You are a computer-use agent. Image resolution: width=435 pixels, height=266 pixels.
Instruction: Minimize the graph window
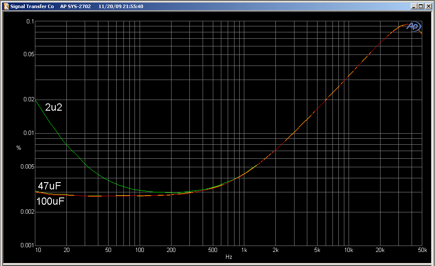pos(414,6)
